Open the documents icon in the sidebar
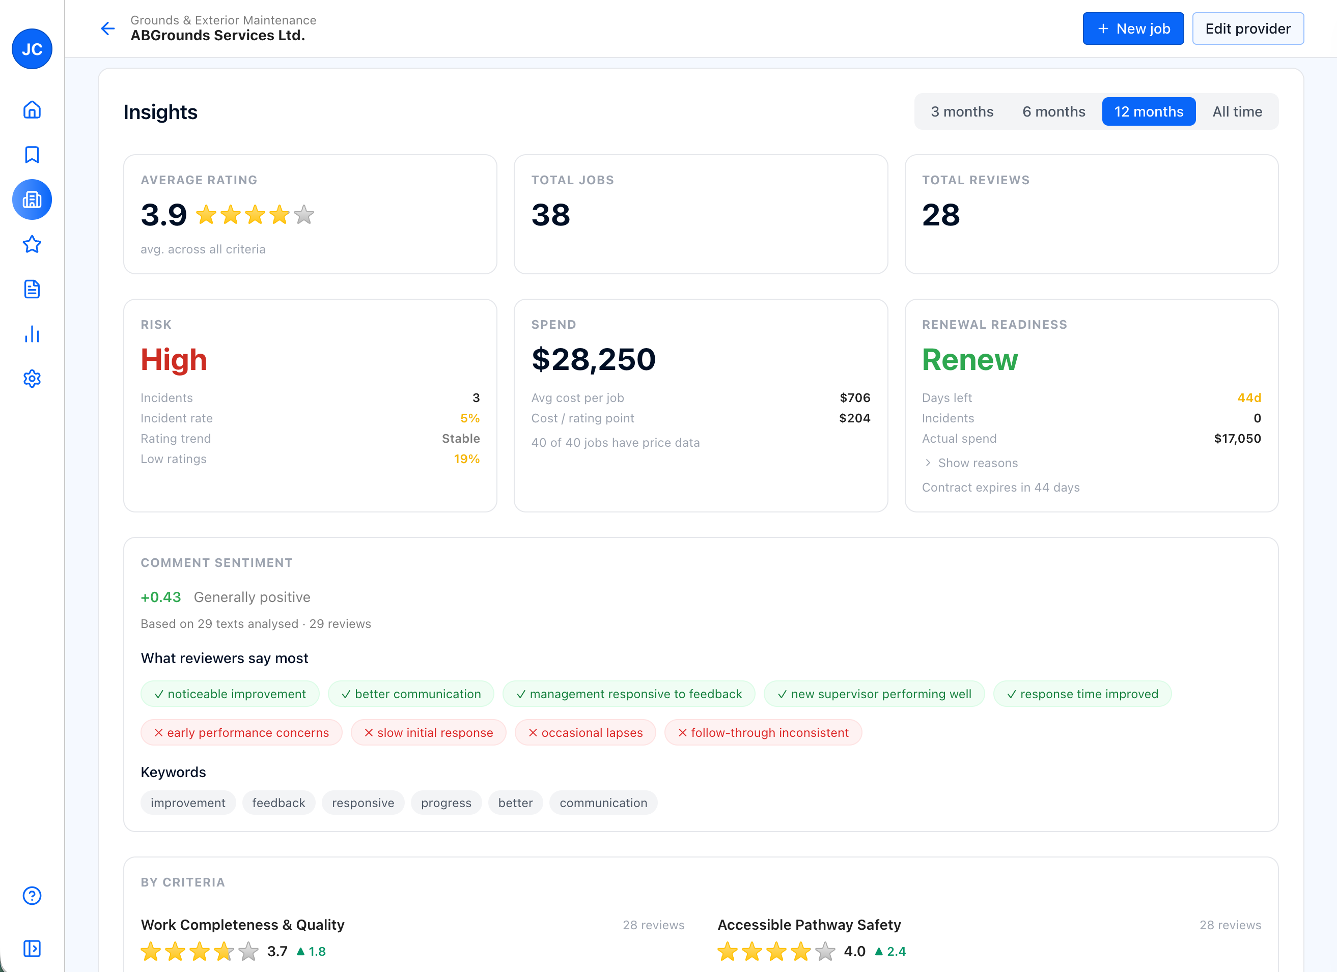Viewport: 1337px width, 972px height. pyautogui.click(x=32, y=289)
